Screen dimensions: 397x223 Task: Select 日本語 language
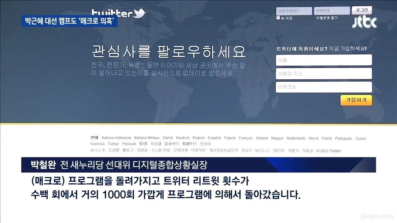[x=156, y=144]
